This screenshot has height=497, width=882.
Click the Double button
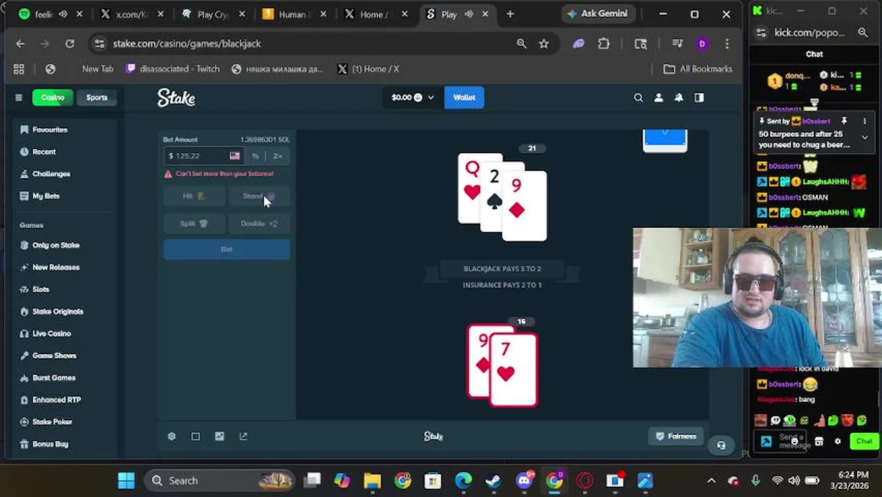(x=259, y=224)
